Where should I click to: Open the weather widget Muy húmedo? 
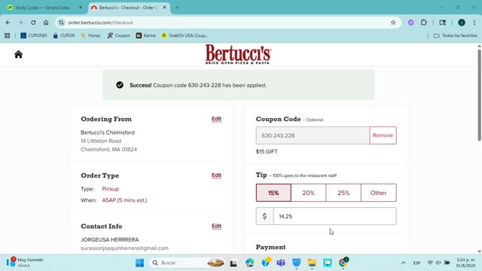26,263
